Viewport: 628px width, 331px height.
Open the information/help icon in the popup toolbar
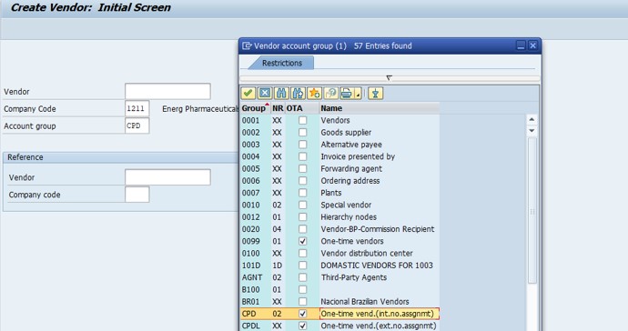(x=330, y=94)
